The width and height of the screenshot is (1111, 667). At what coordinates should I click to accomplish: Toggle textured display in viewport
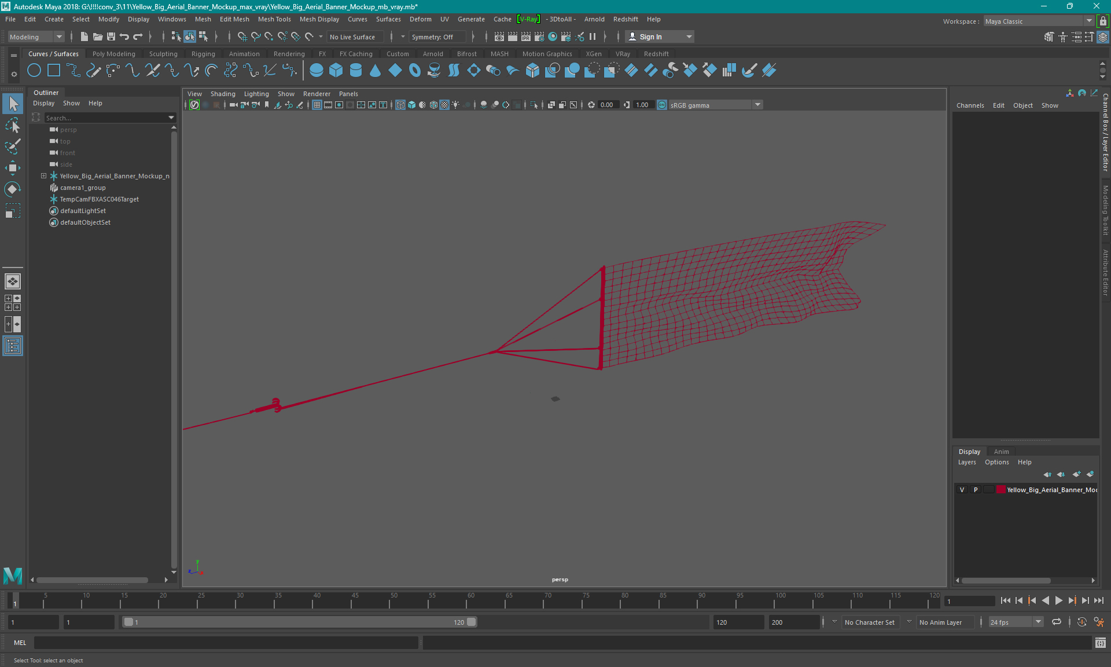(444, 105)
